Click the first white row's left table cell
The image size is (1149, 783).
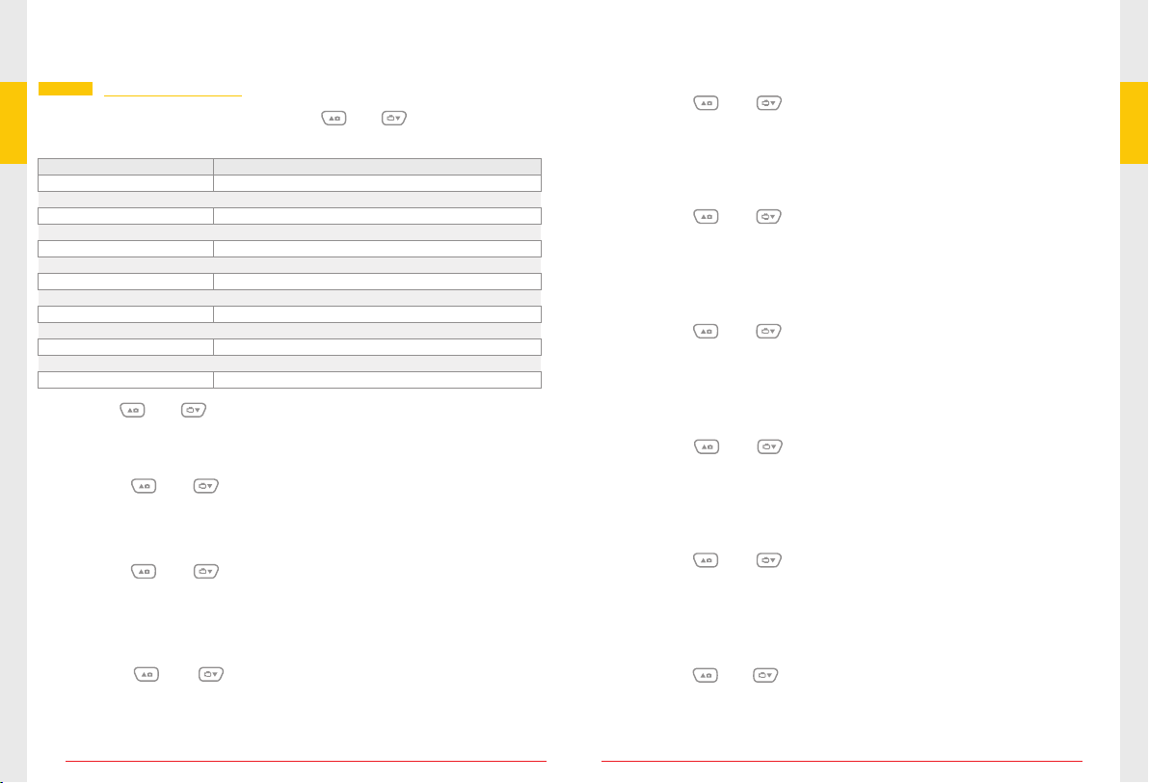tap(125, 182)
